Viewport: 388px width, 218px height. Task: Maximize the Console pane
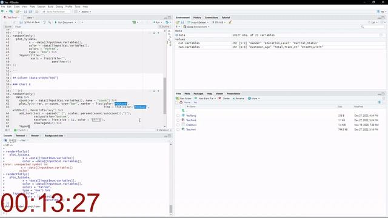coord(170,136)
